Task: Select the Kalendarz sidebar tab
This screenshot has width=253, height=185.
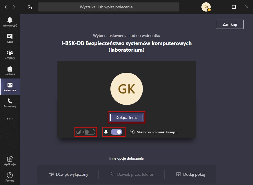Action: pos(10,87)
